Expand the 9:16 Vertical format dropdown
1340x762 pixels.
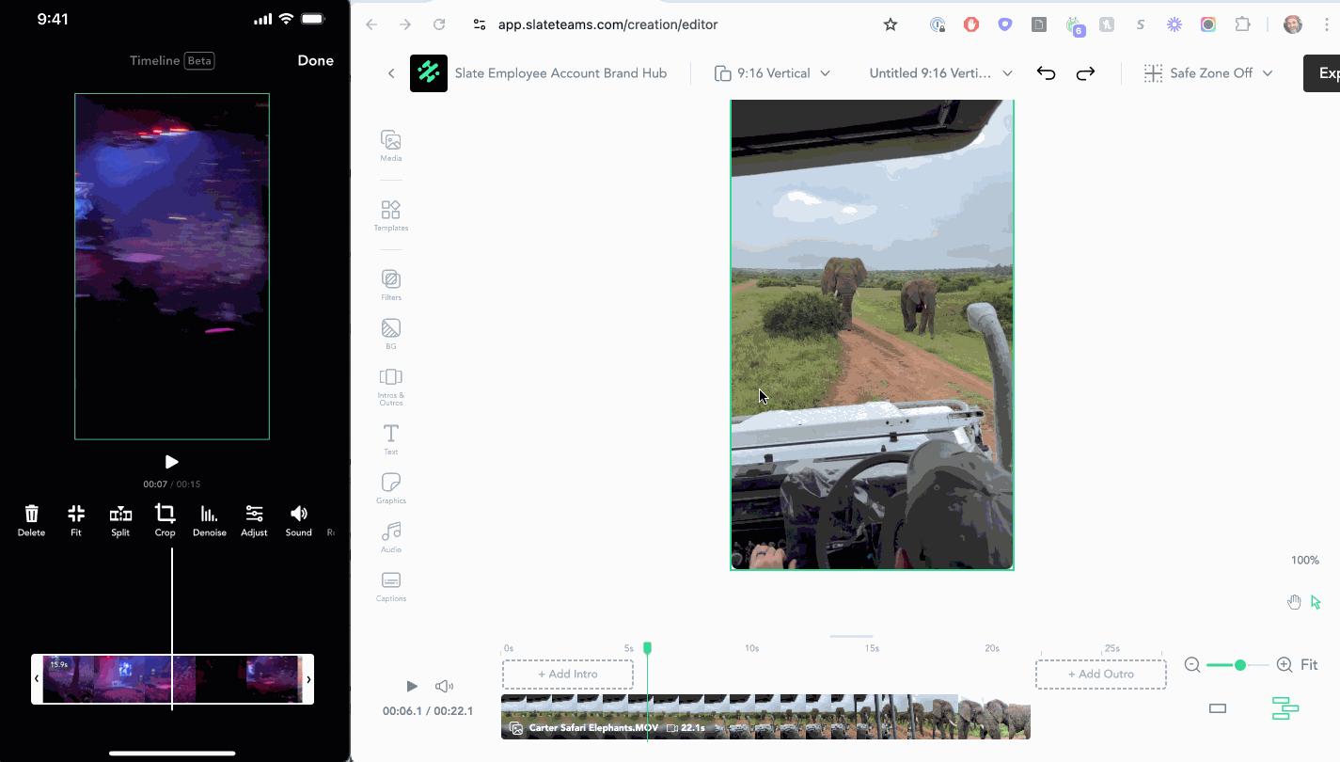tap(773, 73)
